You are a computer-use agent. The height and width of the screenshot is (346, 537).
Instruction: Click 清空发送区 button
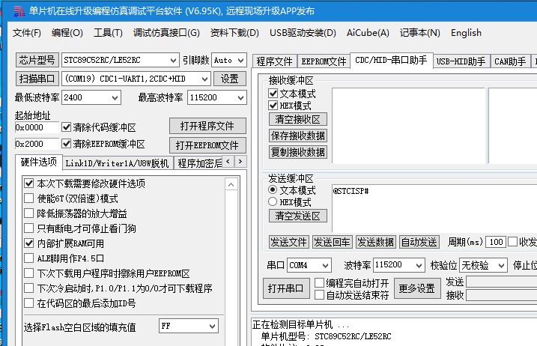pyautogui.click(x=297, y=216)
